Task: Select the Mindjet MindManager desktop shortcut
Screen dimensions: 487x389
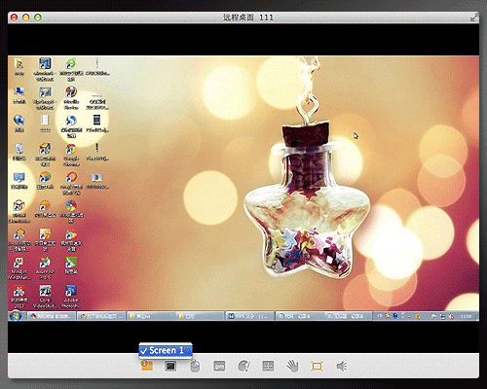Action: coord(19,268)
